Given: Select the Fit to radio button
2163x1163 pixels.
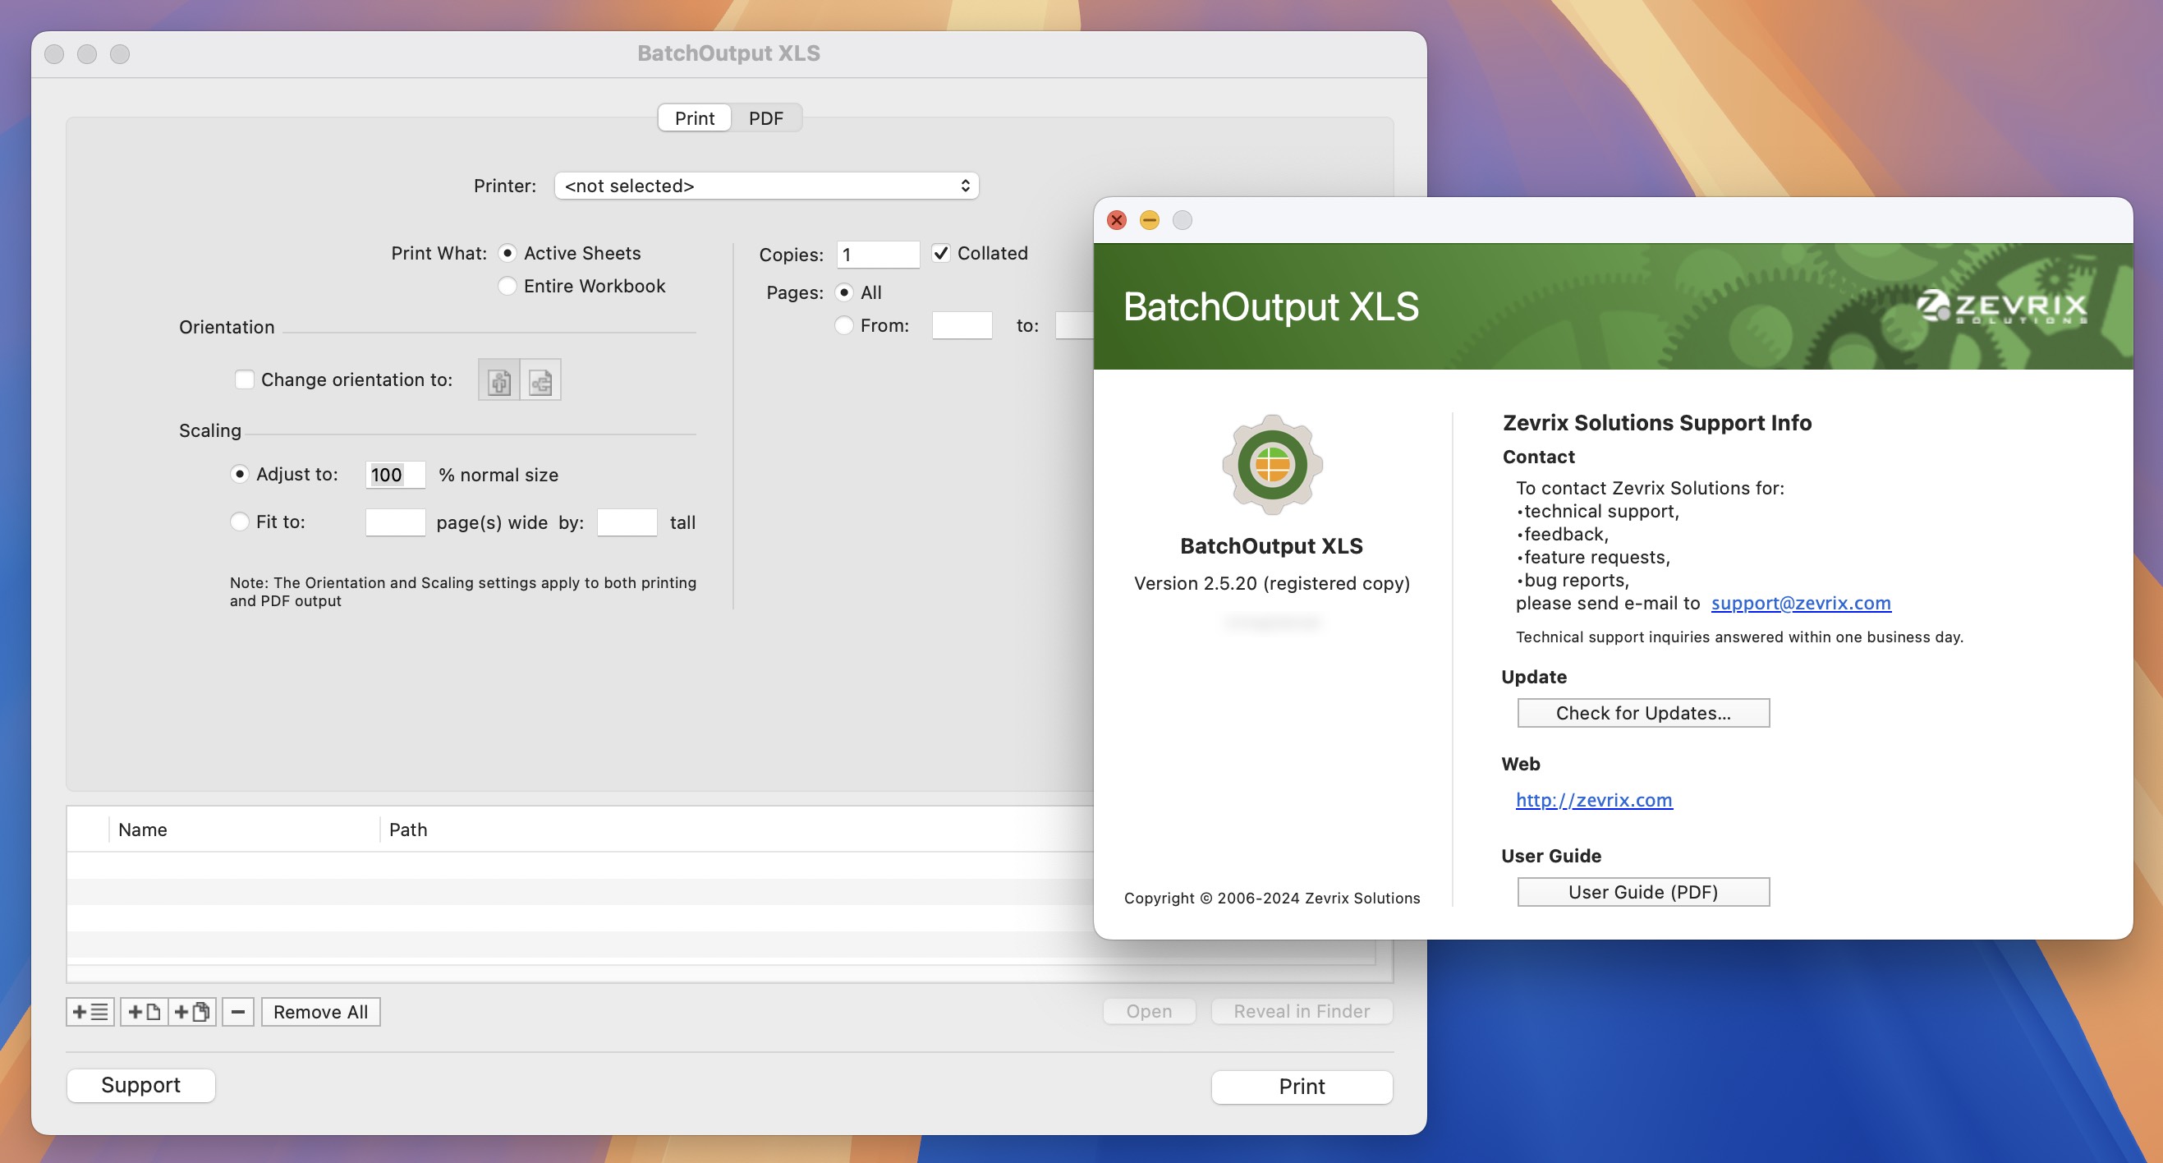Looking at the screenshot, I should (237, 522).
